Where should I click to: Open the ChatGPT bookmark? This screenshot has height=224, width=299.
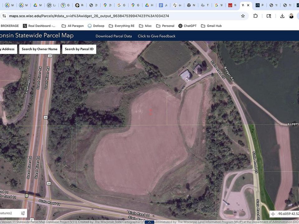pos(187,26)
